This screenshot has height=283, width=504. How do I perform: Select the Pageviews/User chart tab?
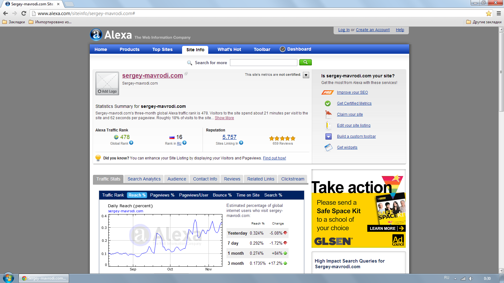click(194, 195)
